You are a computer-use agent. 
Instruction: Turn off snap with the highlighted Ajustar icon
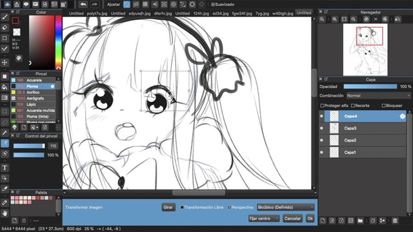[126, 5]
